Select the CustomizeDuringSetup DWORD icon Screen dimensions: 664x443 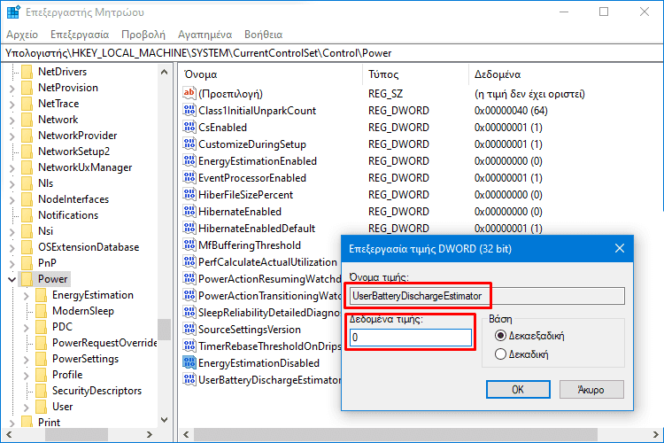click(x=189, y=144)
